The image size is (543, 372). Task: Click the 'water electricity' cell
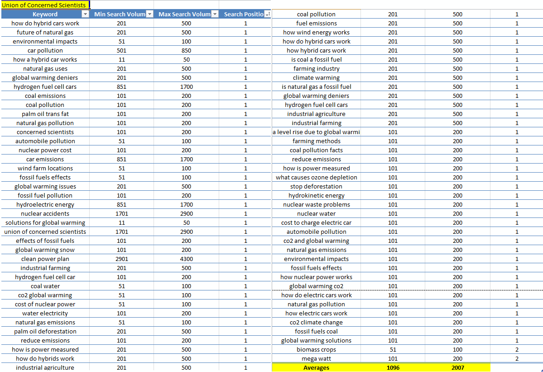coord(45,313)
